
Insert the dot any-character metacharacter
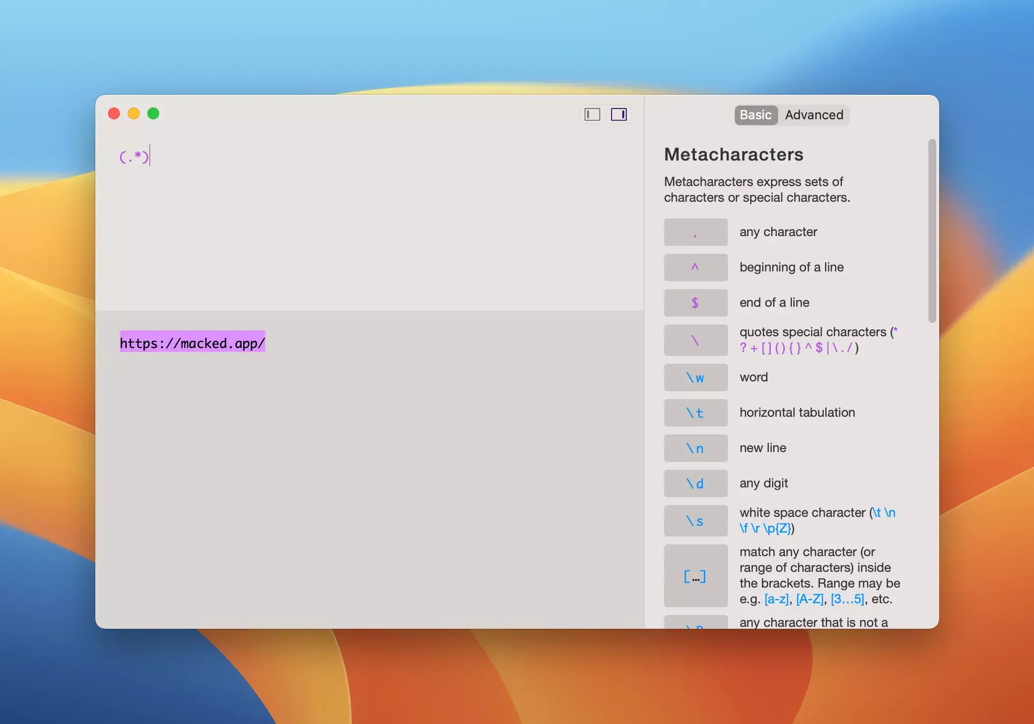pos(695,232)
